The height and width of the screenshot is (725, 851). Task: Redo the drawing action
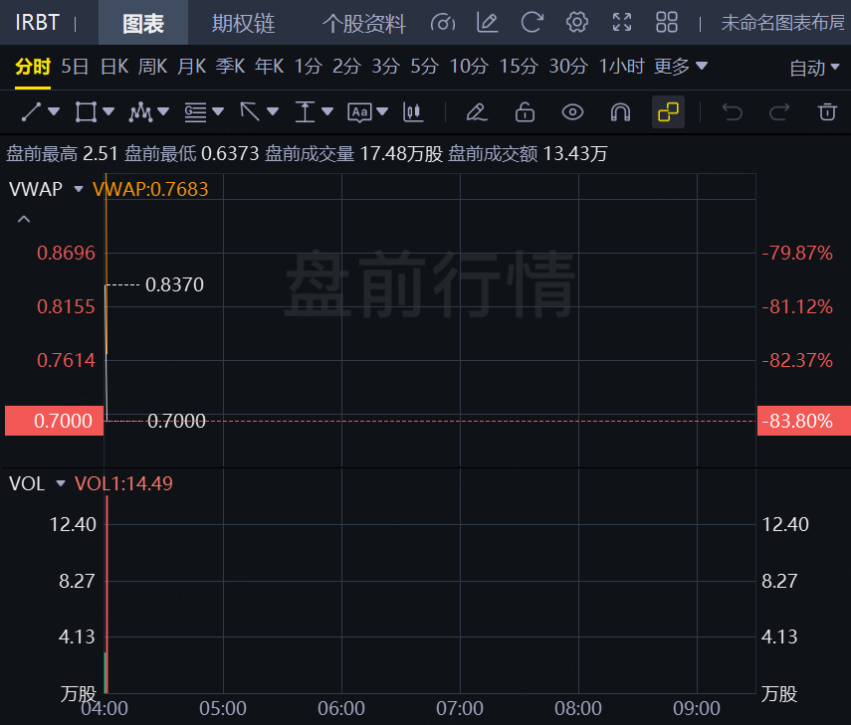point(779,112)
